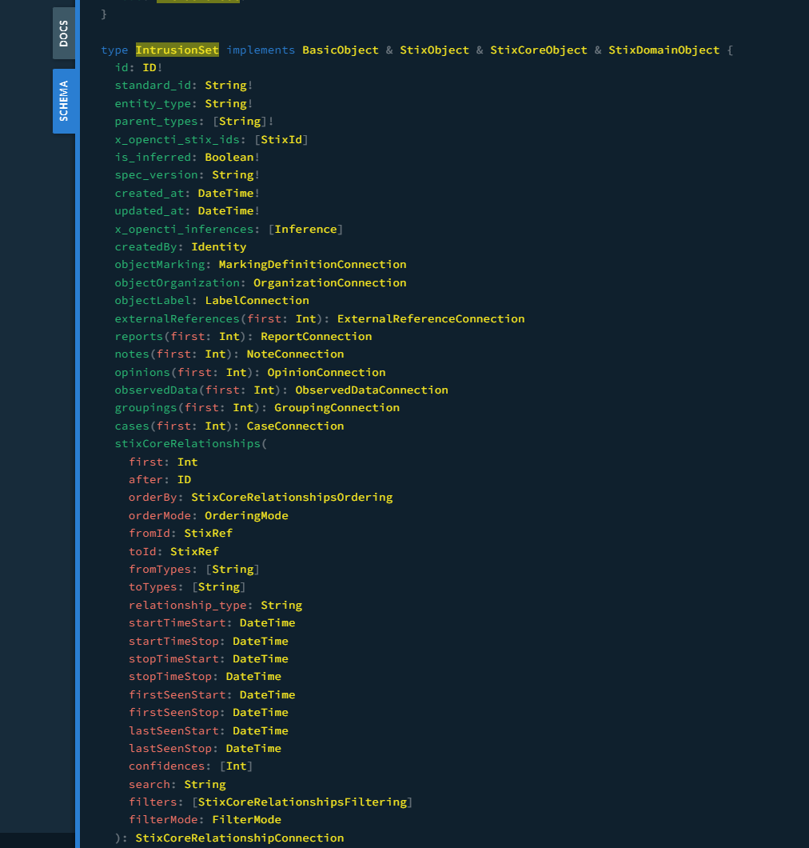The width and height of the screenshot is (809, 848).
Task: Open the StixCoreRelationshipsFiltering type
Action: pos(302,802)
